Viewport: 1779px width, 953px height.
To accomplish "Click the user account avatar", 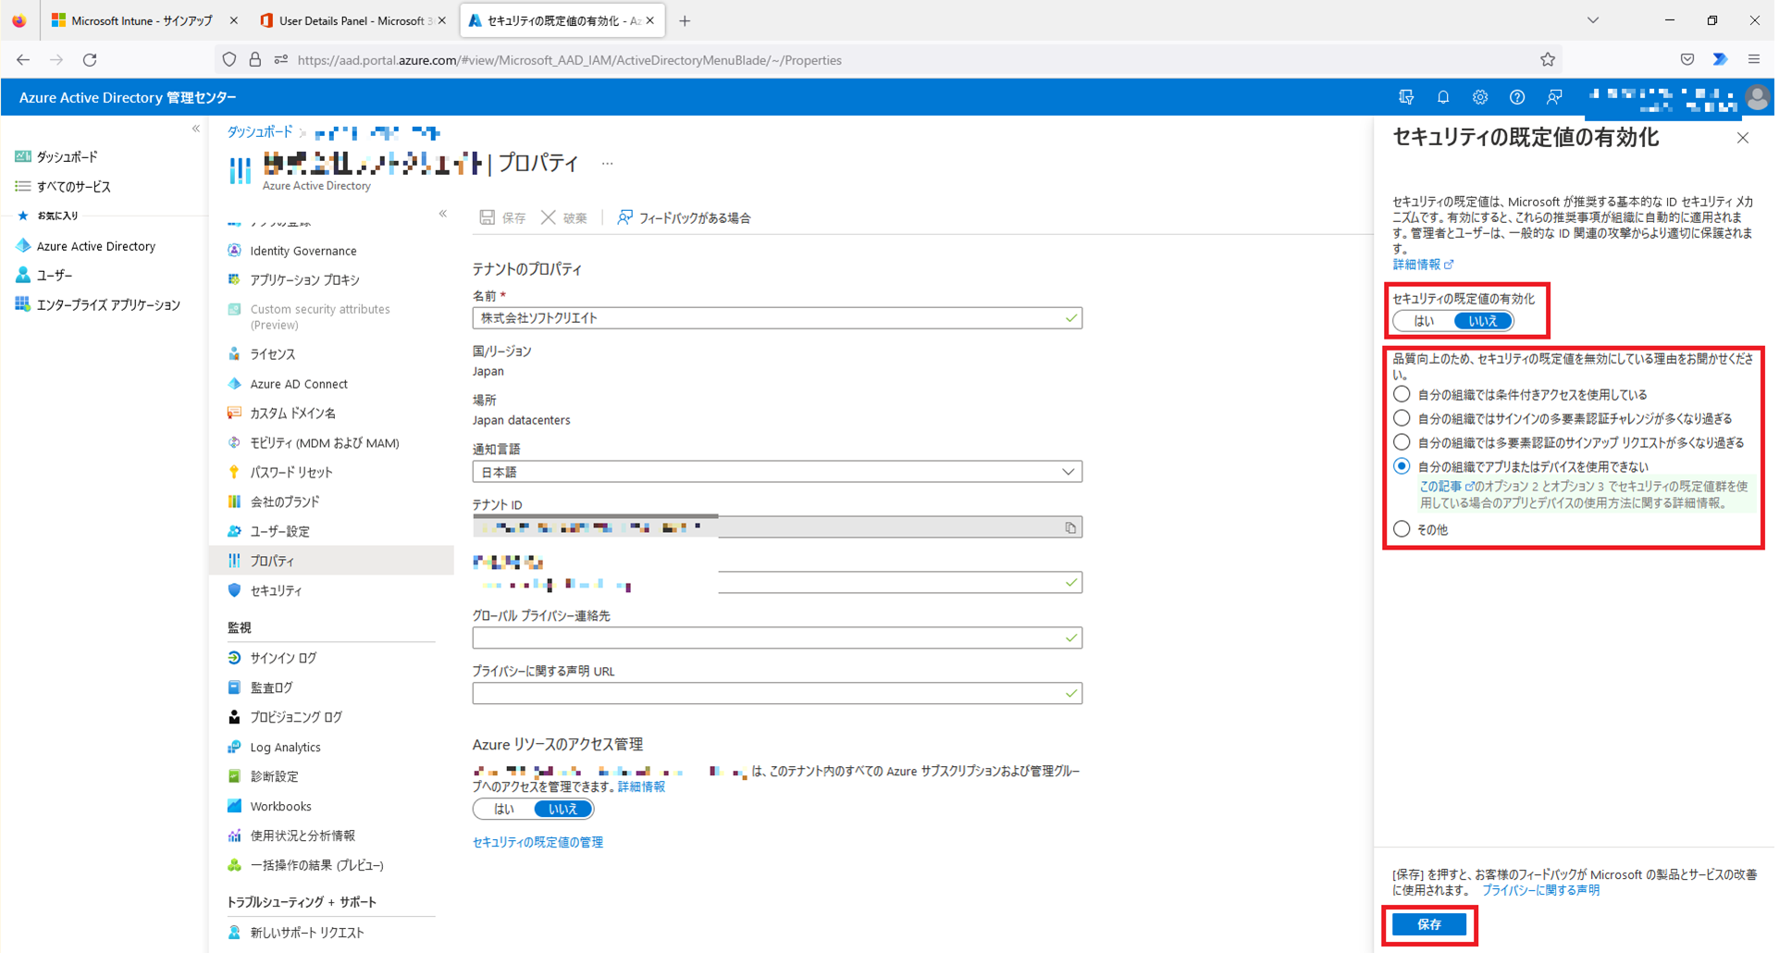I will [1757, 97].
